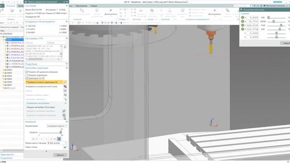
Task: Collapse the 'Программы ЧПУ' section
Action: (67, 38)
